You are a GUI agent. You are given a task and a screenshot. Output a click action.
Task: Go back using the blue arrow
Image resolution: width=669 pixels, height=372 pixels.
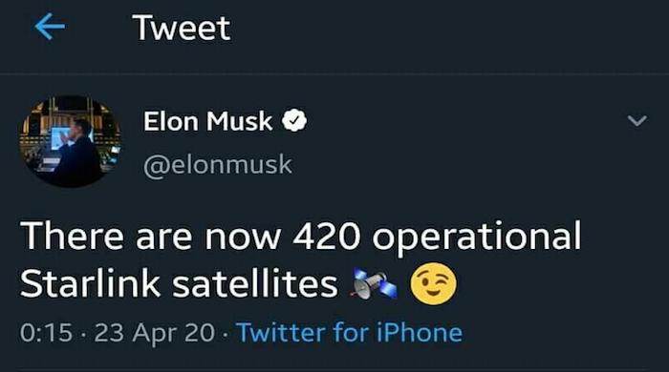[x=50, y=27]
